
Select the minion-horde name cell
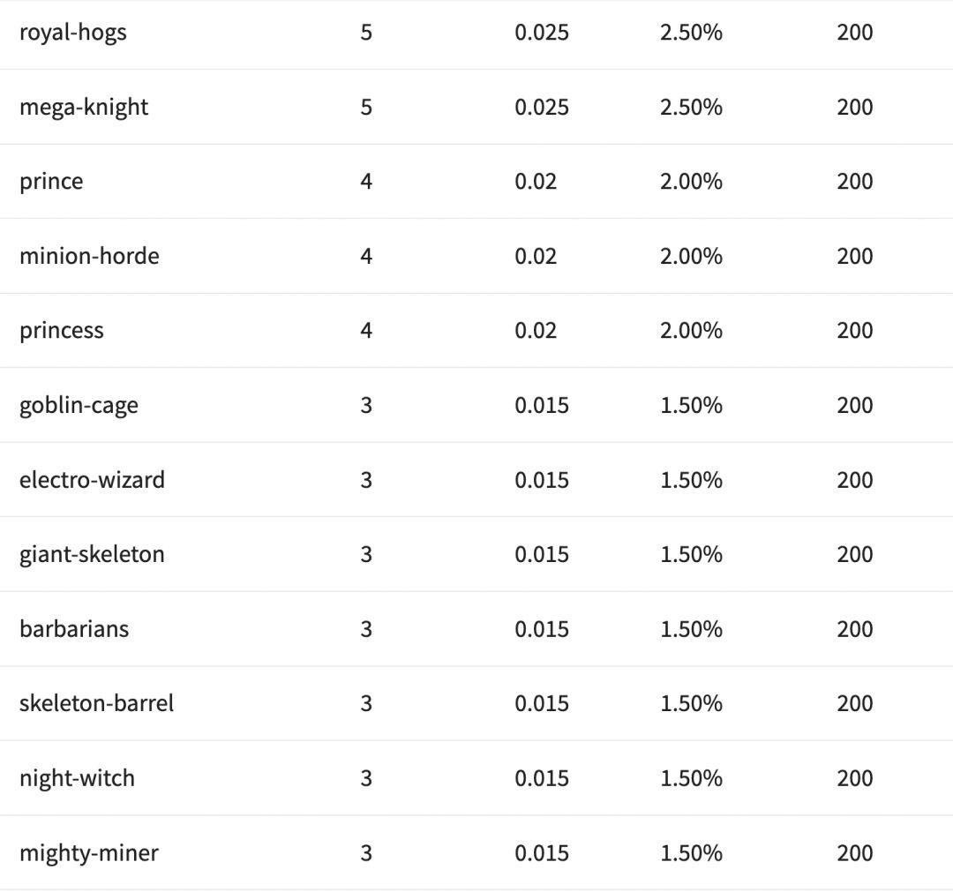pos(89,257)
